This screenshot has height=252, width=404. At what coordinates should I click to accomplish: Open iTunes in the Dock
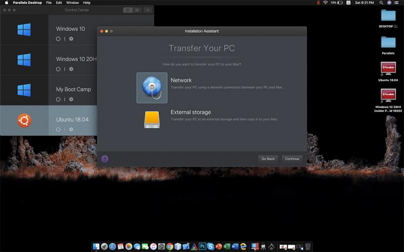[x=154, y=246]
